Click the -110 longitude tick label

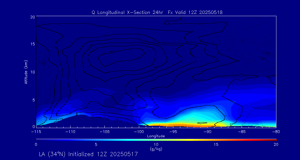[70, 132]
